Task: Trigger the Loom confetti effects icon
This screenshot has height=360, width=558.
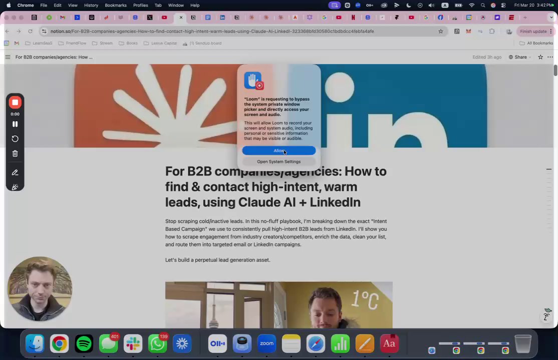Action: pos(15,187)
